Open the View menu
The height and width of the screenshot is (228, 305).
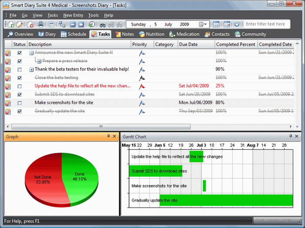[x=37, y=15]
